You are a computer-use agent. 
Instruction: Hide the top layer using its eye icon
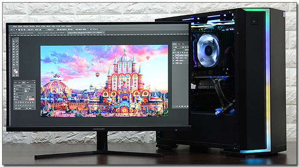click(173, 56)
